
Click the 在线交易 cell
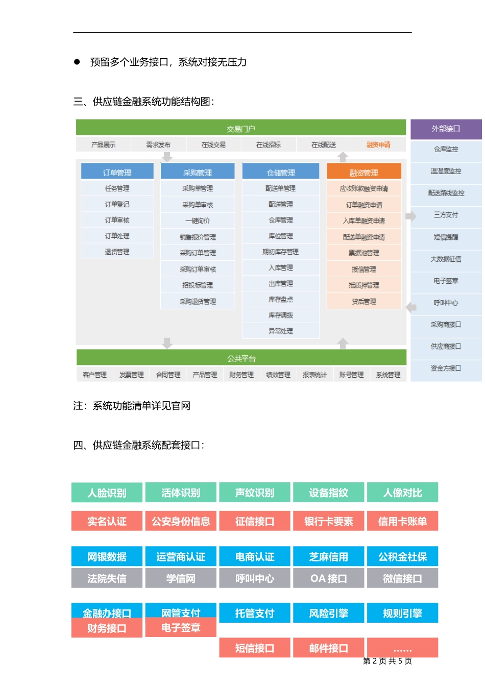(x=213, y=144)
